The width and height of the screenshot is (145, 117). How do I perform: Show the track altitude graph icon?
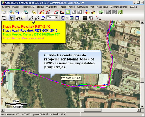(x=62, y=12)
